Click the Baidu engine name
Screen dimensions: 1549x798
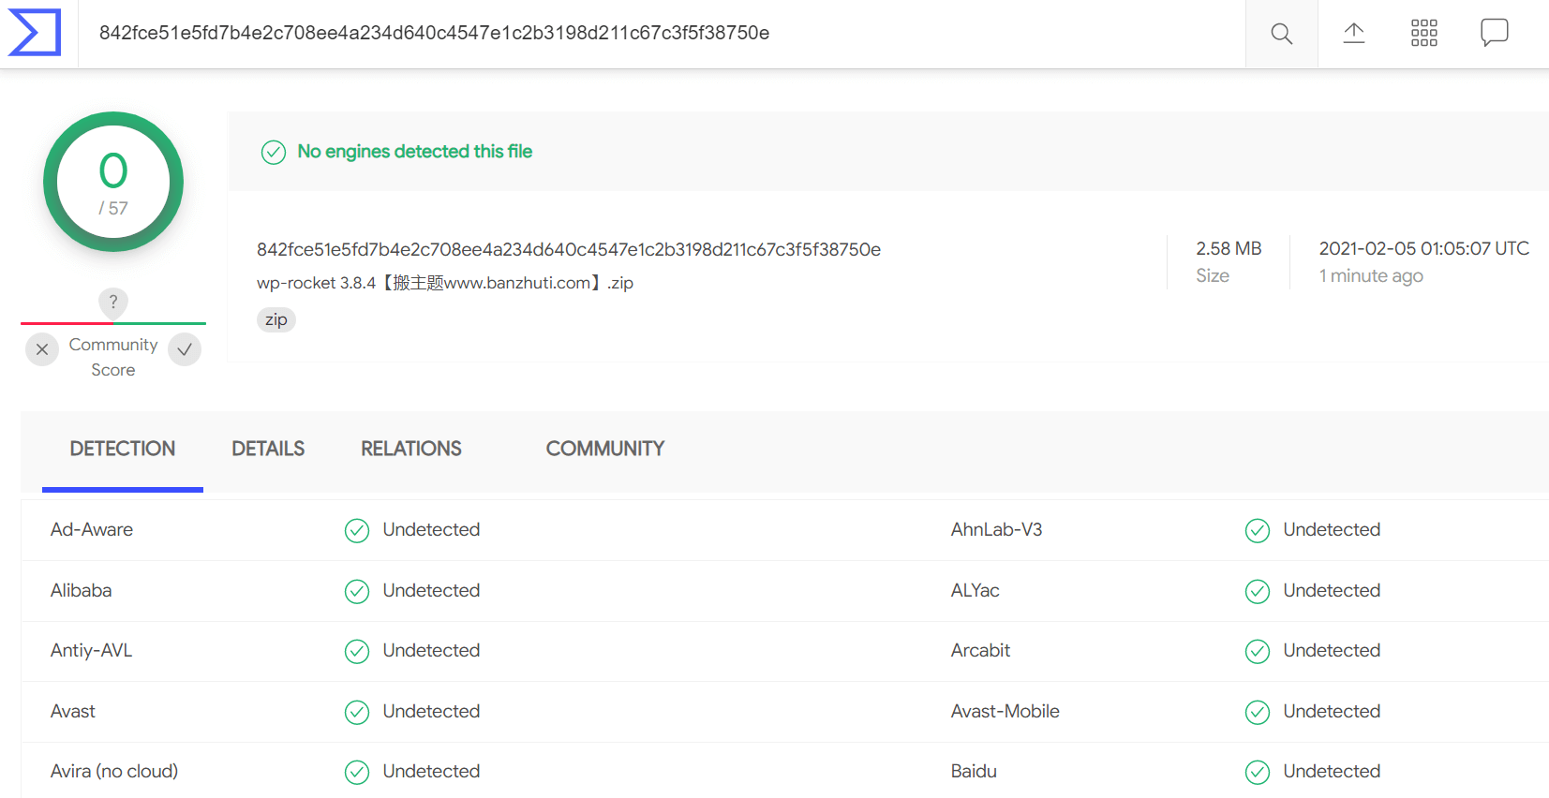point(974,771)
